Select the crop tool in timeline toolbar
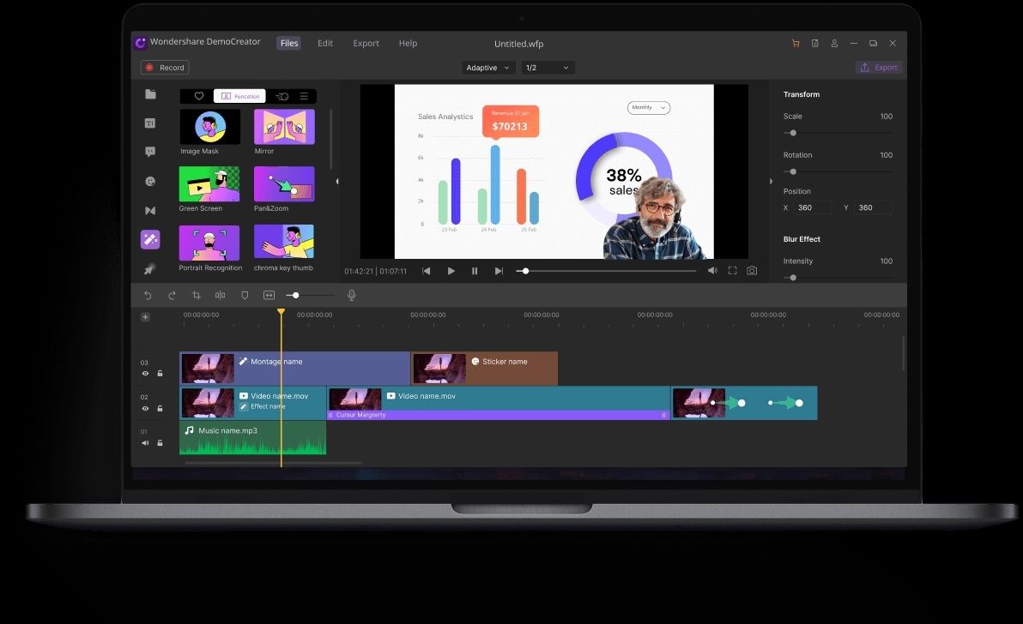This screenshot has width=1023, height=624. (x=197, y=295)
